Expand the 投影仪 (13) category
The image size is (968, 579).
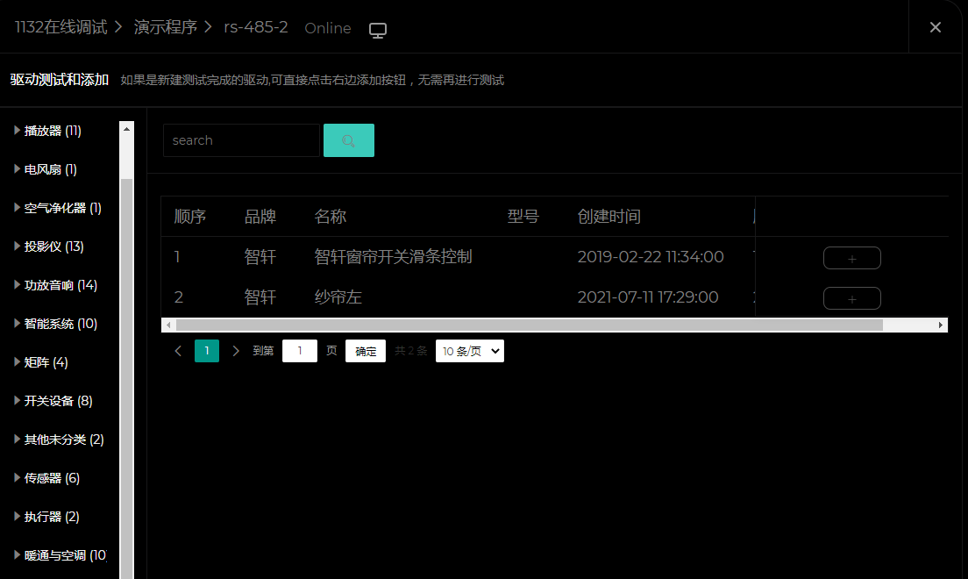click(x=18, y=247)
